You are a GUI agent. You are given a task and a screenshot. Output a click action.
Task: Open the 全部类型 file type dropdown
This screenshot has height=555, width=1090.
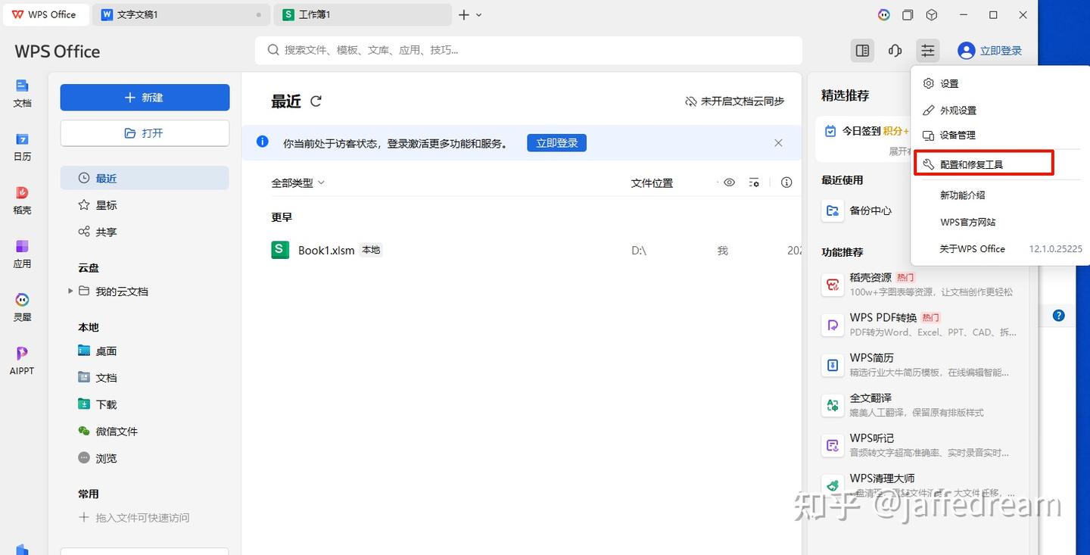[x=297, y=182]
